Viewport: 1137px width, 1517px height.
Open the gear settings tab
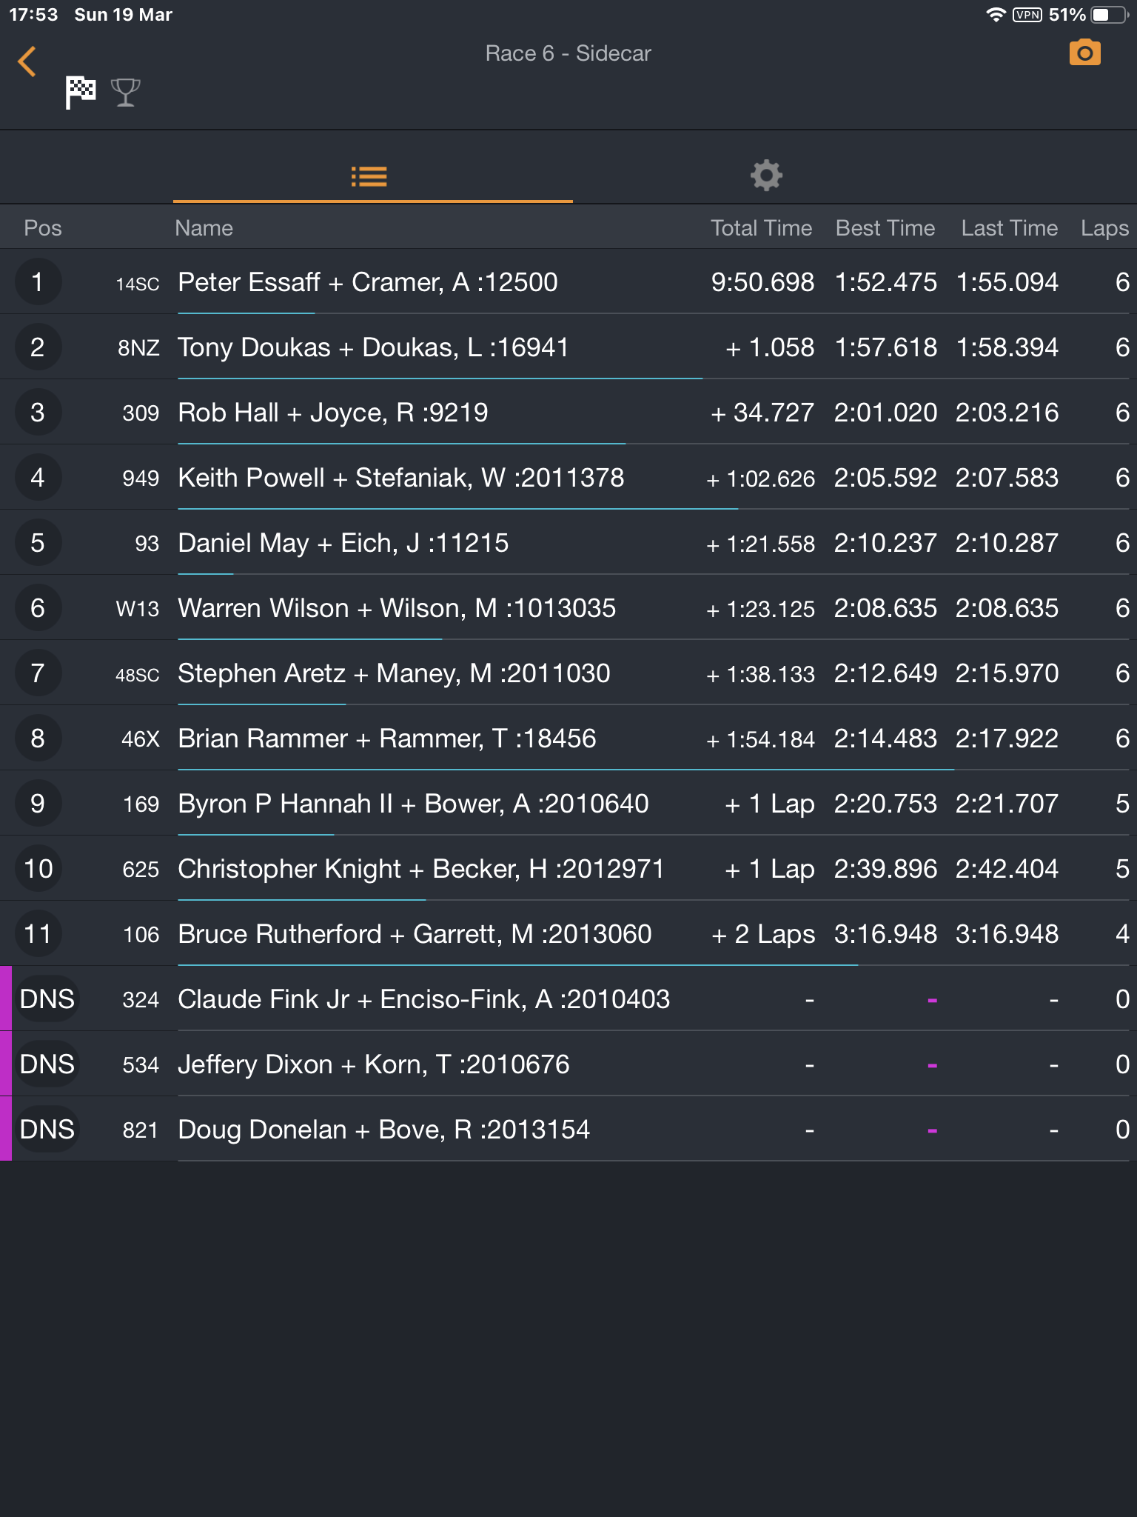click(x=766, y=176)
